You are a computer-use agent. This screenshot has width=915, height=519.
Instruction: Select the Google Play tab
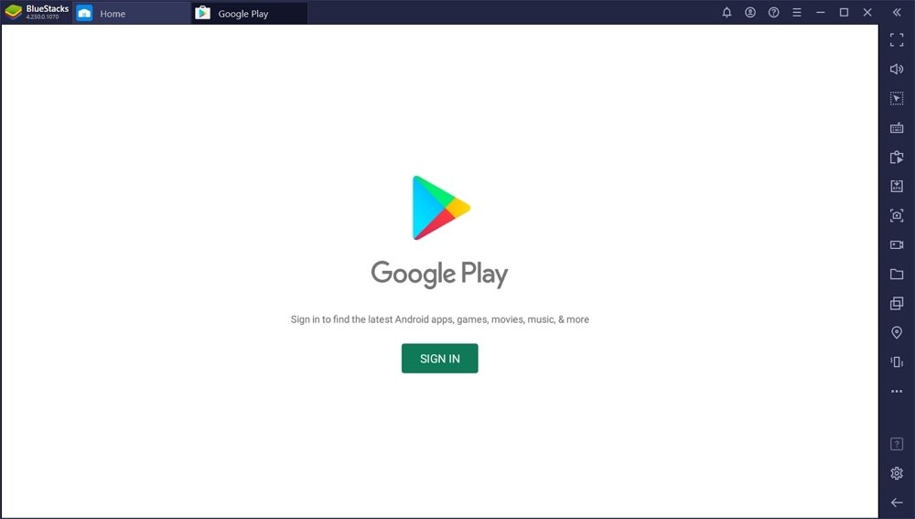pos(249,13)
